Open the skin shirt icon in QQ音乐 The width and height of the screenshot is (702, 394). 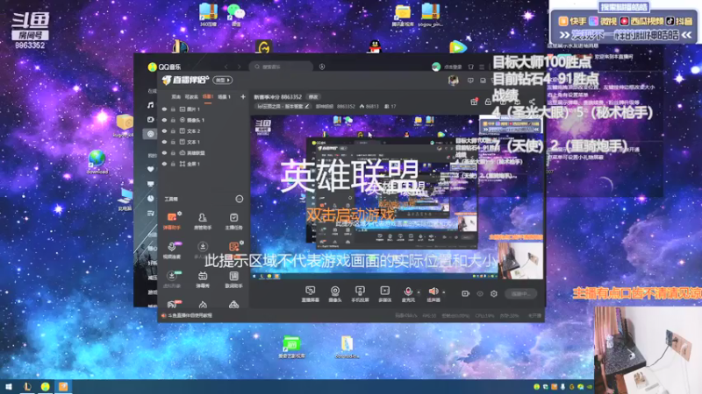(x=470, y=67)
